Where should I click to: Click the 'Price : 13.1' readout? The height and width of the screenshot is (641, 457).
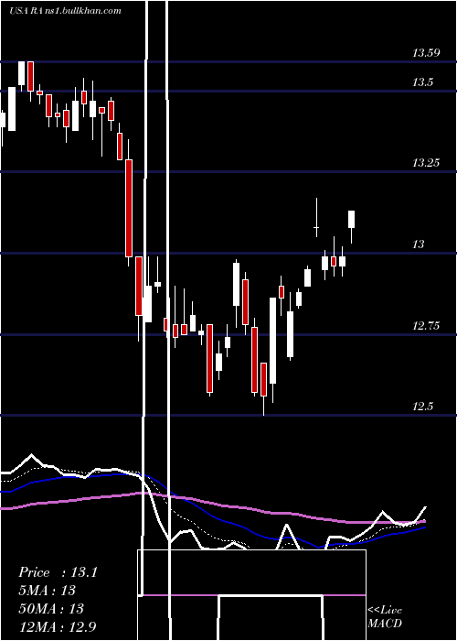tap(58, 572)
